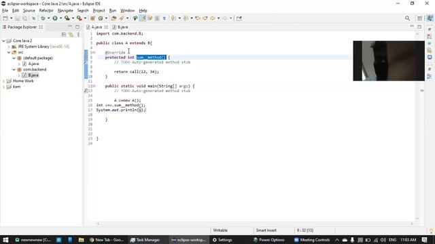Click the Debug bug toolbar icon
The width and height of the screenshot is (435, 244).
(x=43, y=18)
